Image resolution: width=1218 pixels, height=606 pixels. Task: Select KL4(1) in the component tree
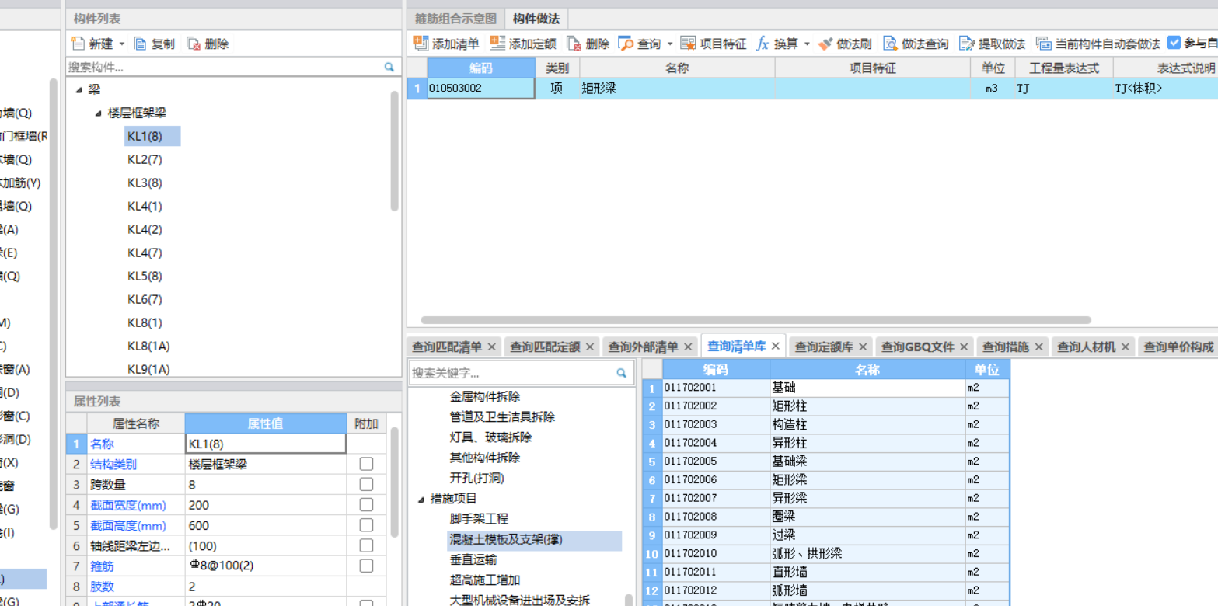(x=145, y=207)
